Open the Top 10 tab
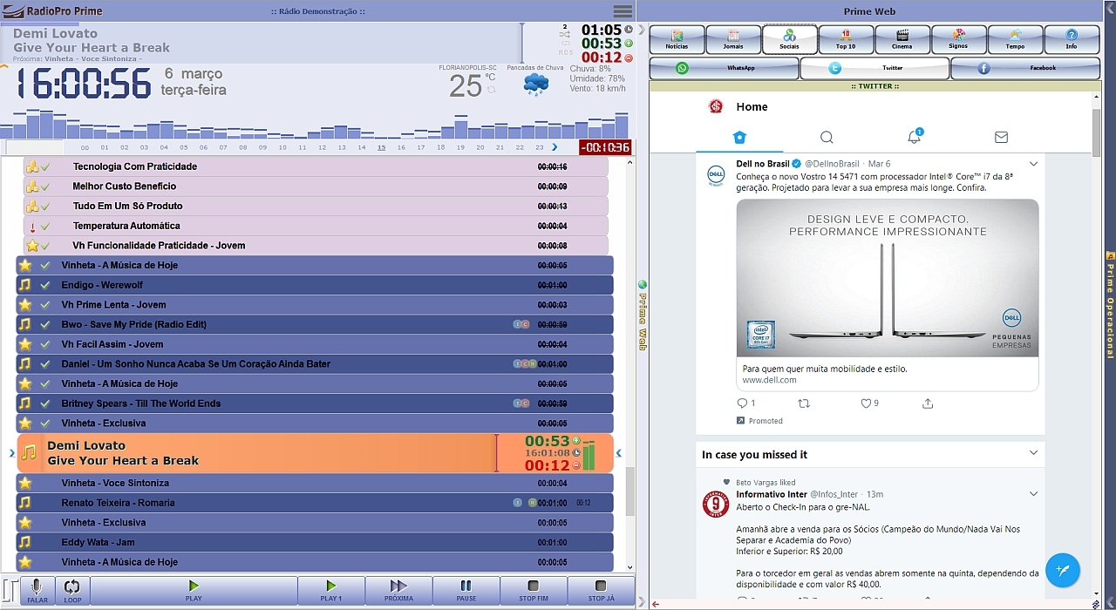The image size is (1116, 610). pos(846,39)
